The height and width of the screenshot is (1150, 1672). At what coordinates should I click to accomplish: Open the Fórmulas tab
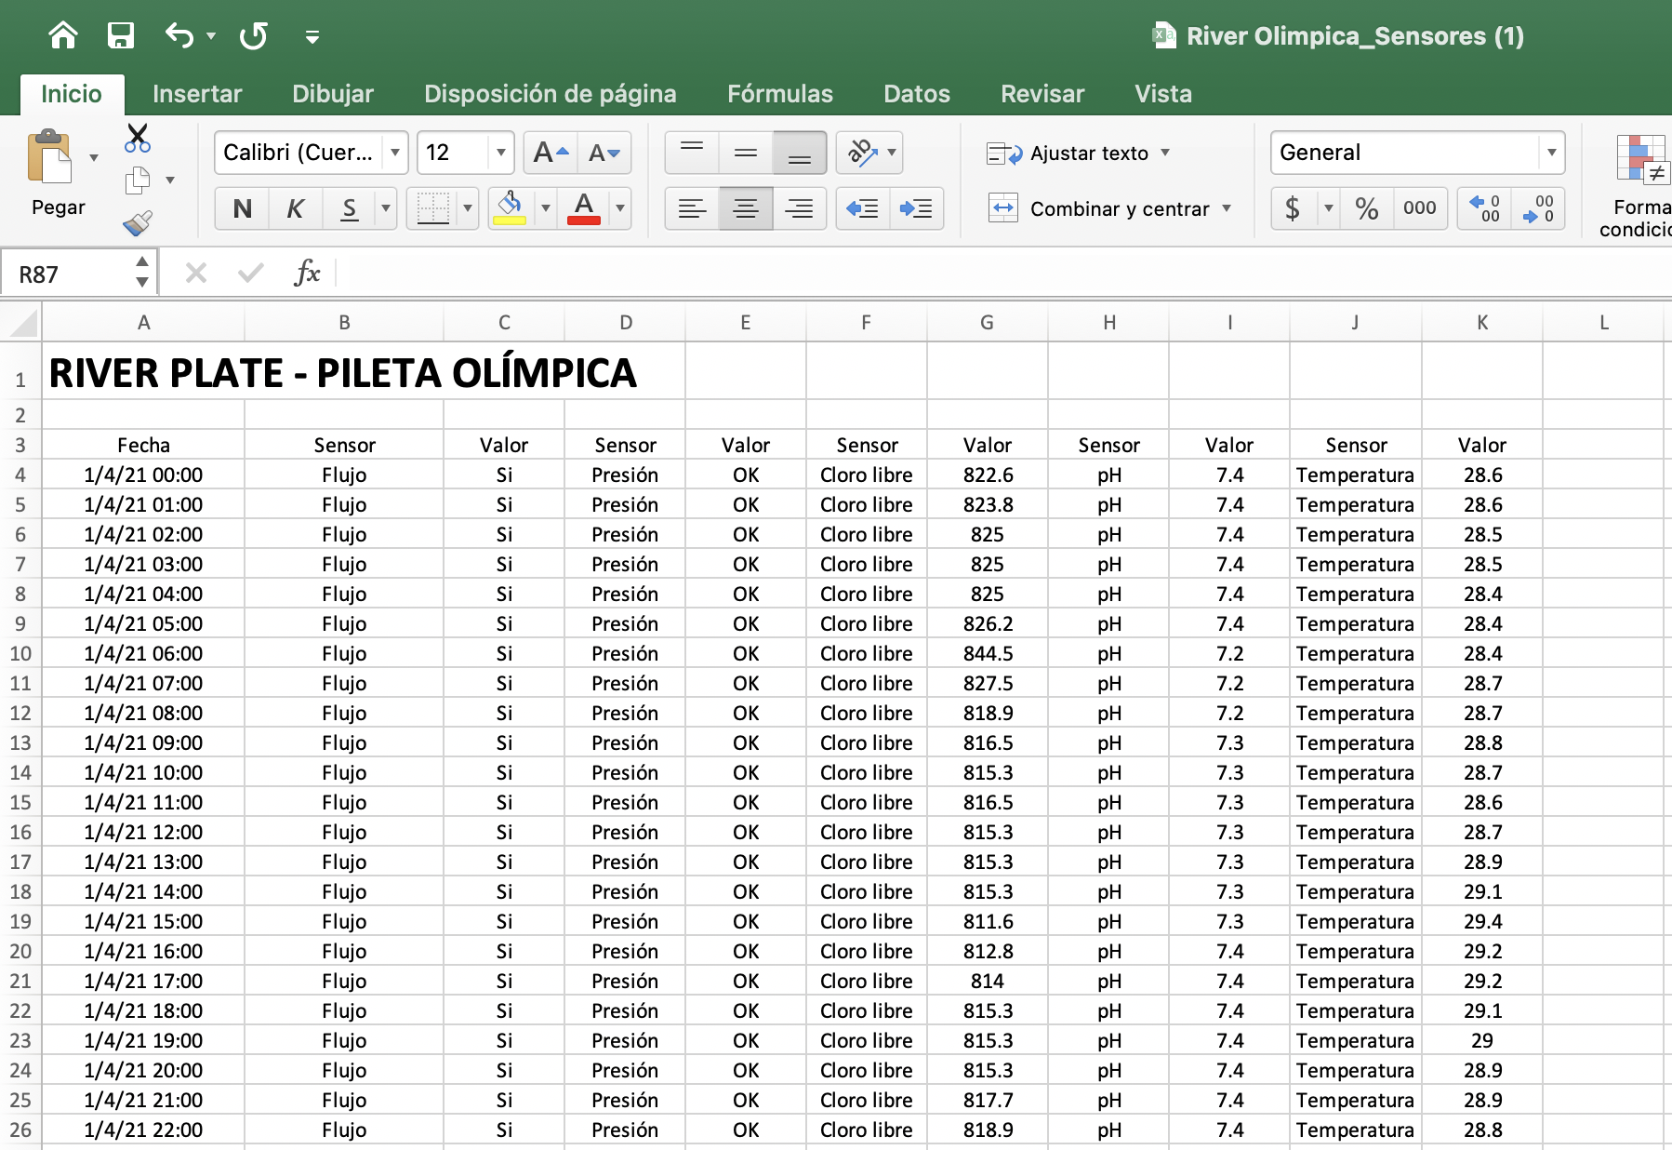click(x=780, y=94)
